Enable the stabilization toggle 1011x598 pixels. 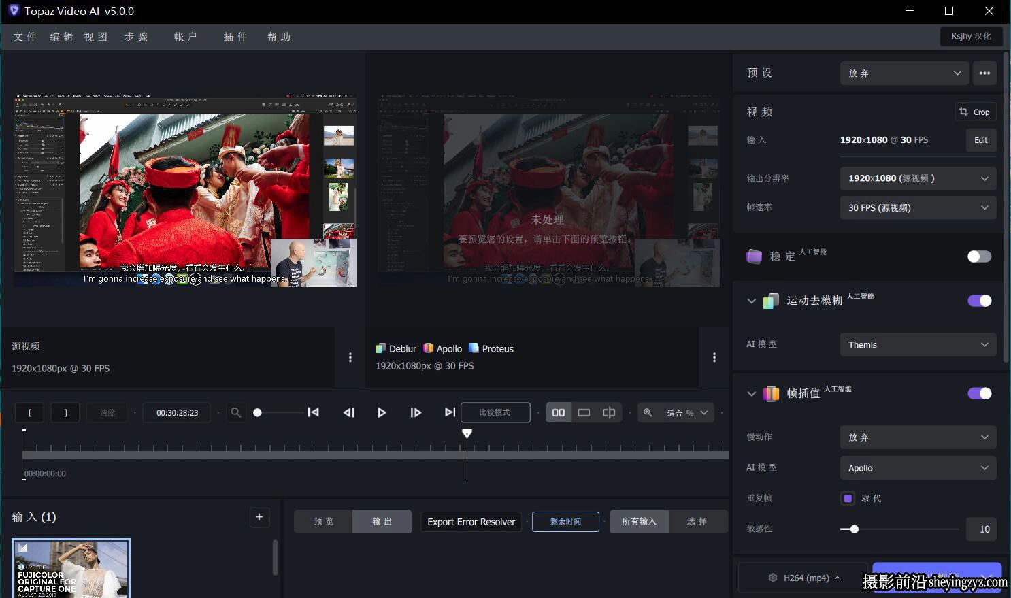(x=980, y=256)
